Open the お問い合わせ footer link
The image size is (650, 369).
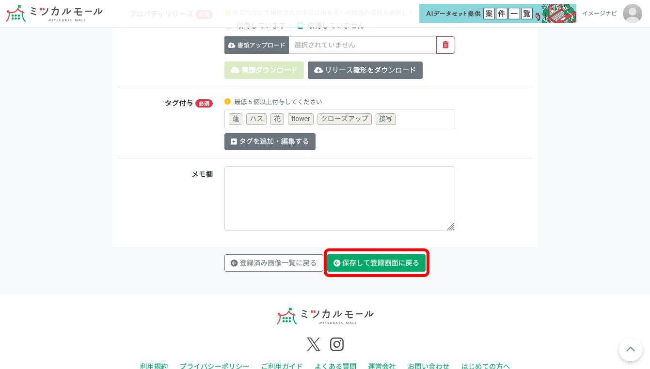428,366
